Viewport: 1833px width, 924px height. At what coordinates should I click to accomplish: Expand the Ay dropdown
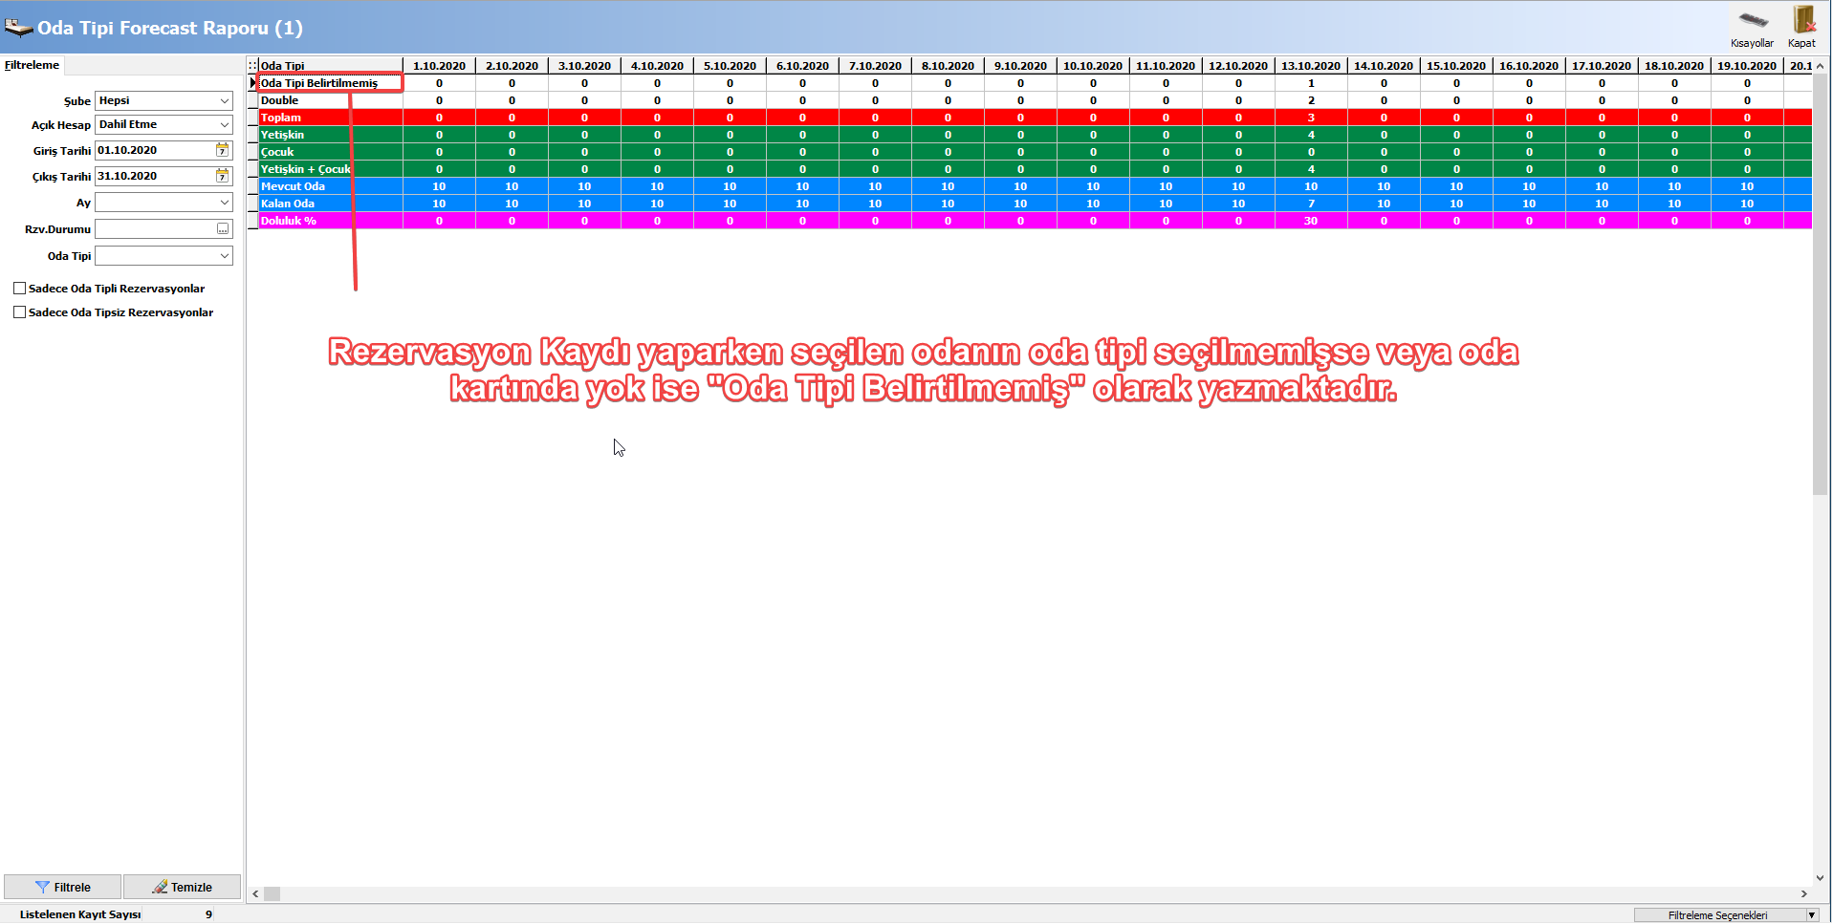pyautogui.click(x=225, y=203)
